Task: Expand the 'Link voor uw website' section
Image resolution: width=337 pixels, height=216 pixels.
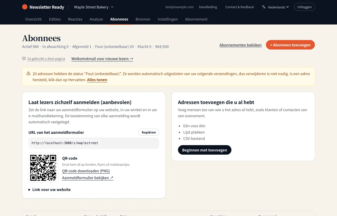Action: coord(49,190)
